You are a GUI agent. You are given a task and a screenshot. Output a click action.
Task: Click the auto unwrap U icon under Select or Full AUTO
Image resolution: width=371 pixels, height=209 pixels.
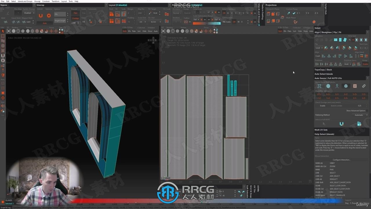[341, 124]
